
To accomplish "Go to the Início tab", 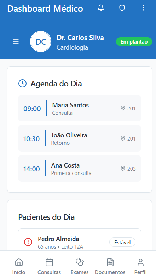I will pos(19,266).
